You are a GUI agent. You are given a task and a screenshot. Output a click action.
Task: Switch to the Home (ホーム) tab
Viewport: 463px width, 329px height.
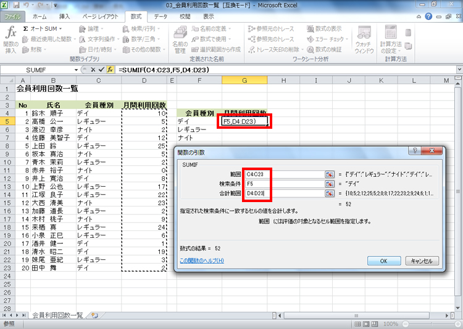40,17
